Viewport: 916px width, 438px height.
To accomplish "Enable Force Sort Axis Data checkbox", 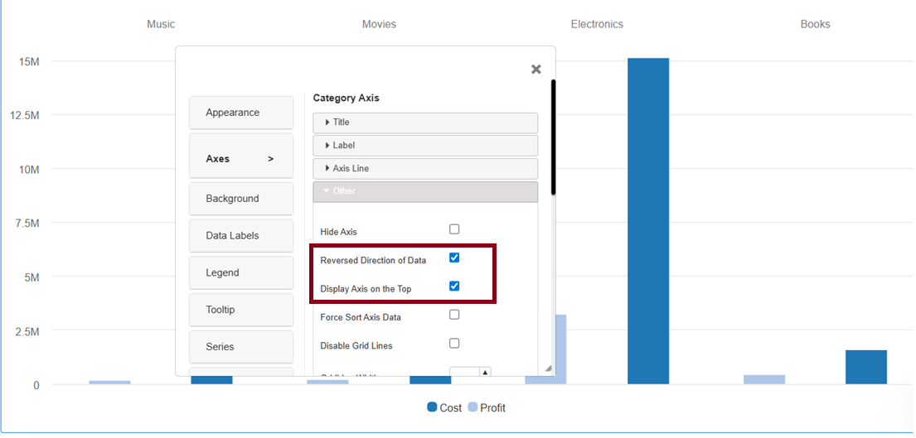I will 454,315.
